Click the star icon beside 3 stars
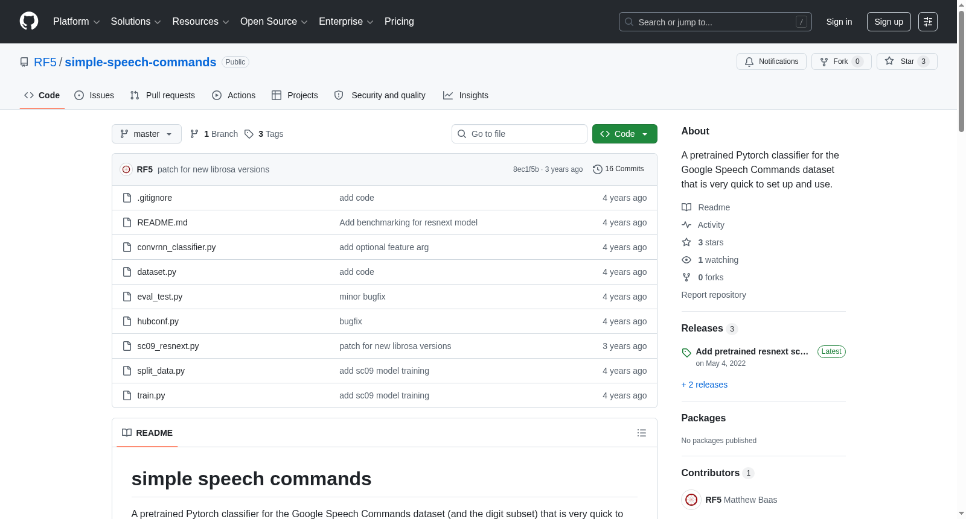 (x=686, y=242)
